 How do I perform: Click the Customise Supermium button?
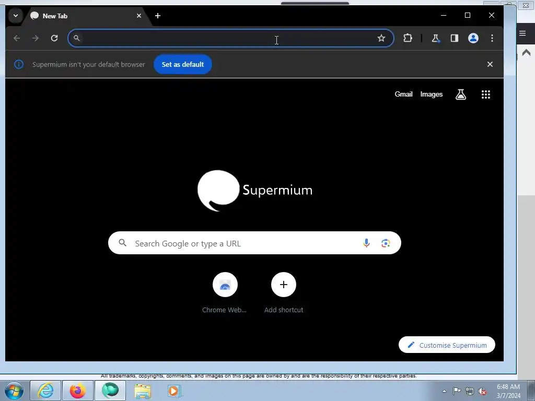click(447, 345)
